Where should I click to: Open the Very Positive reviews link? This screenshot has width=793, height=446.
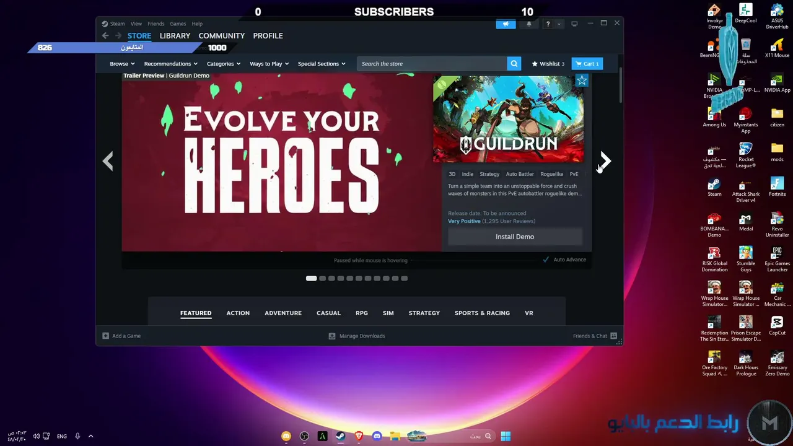tap(464, 221)
